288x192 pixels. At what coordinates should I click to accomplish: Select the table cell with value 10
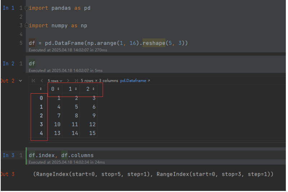tap(57, 125)
